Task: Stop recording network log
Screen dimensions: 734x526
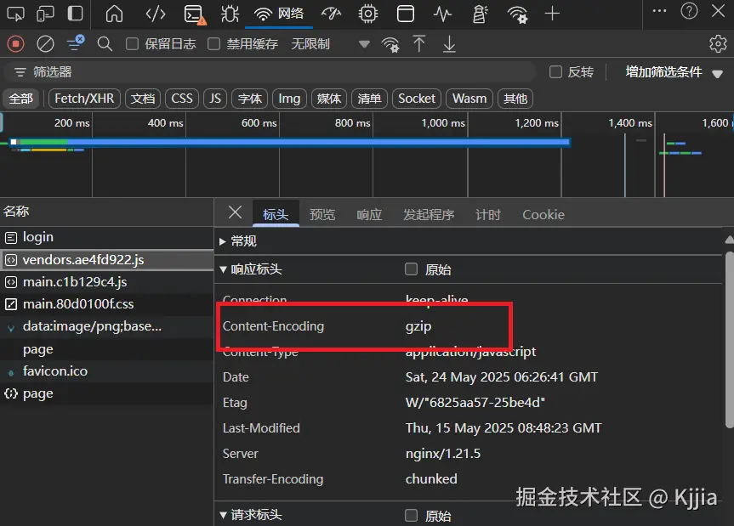Action: point(15,43)
